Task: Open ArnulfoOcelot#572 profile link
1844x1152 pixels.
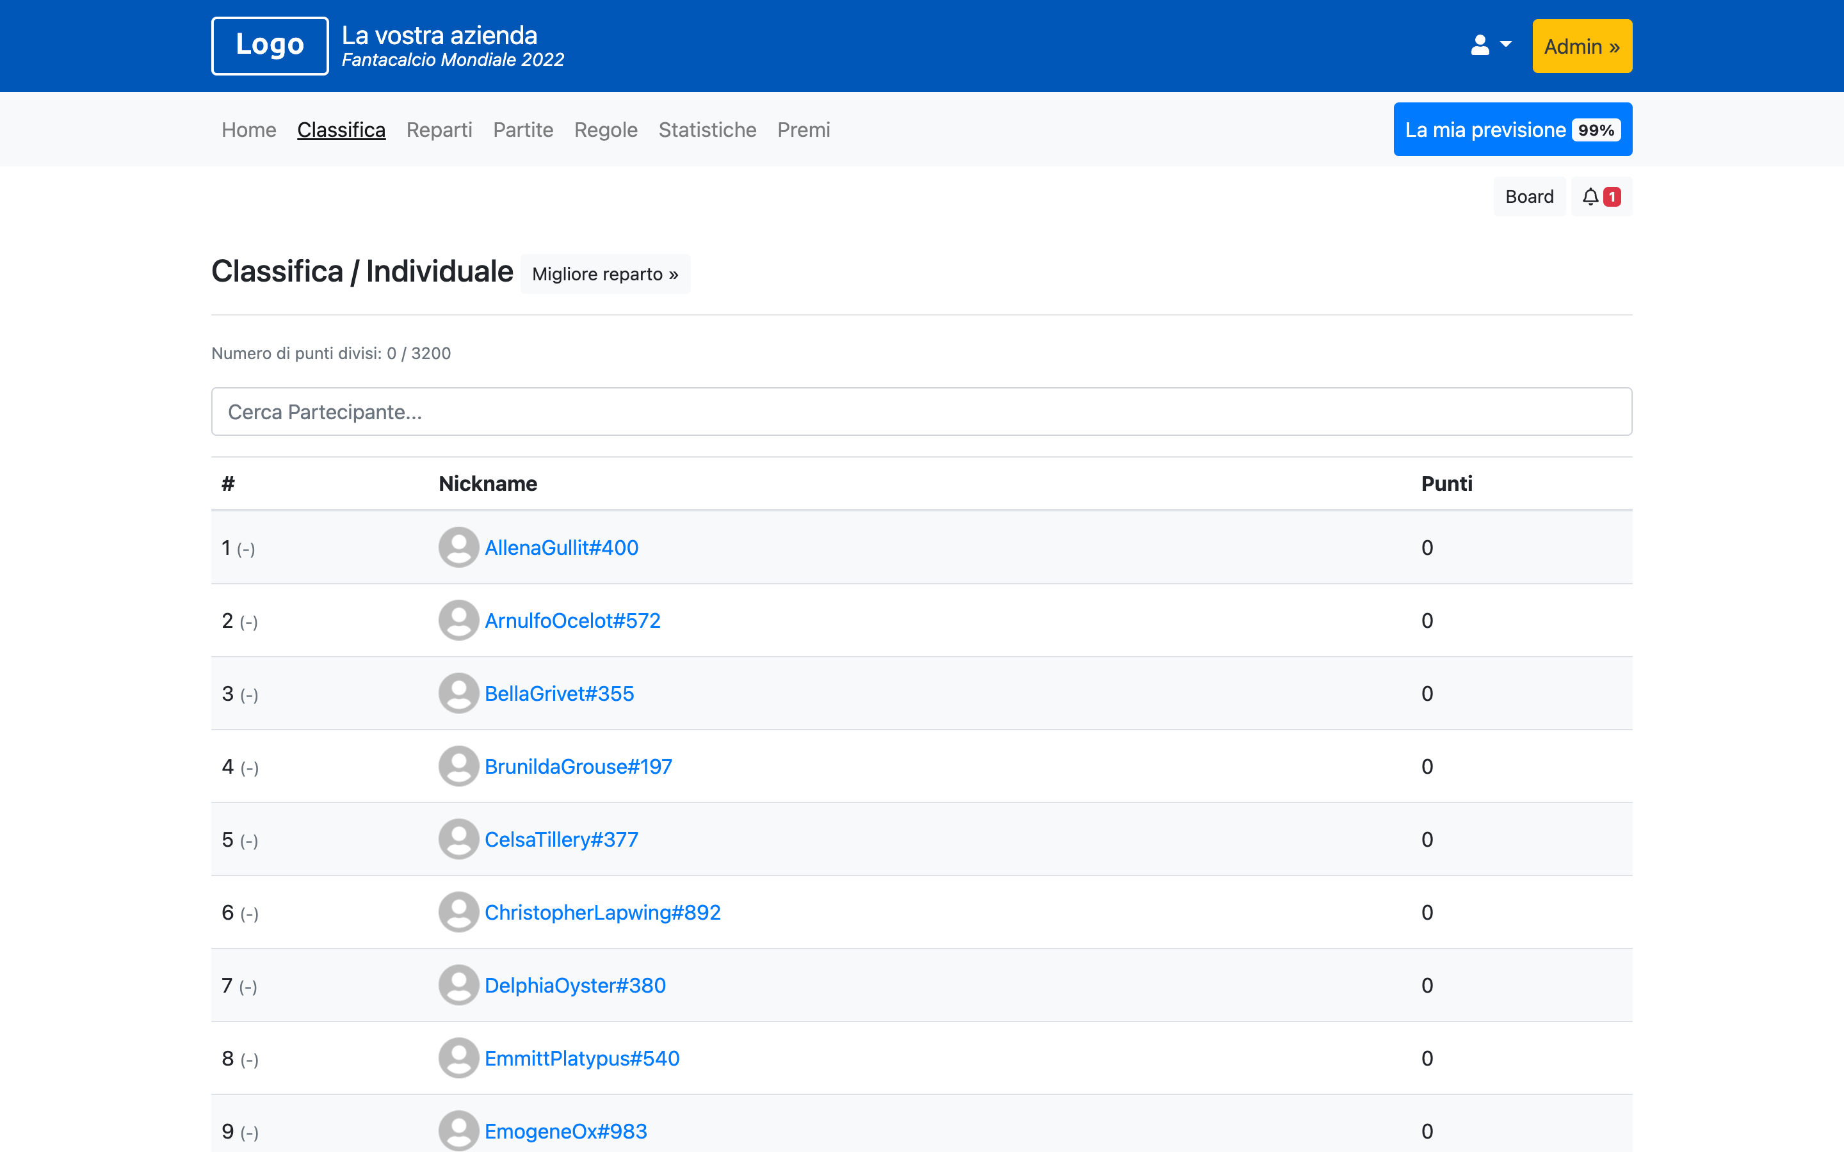Action: pyautogui.click(x=572, y=620)
